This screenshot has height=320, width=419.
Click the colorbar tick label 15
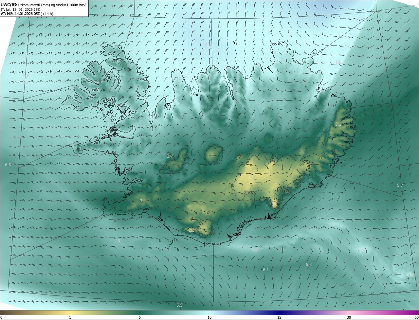pyautogui.click(x=279, y=317)
